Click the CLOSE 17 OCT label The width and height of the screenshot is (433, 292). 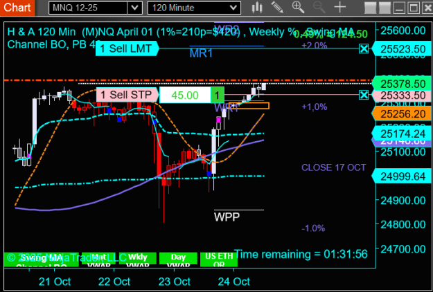pos(334,167)
